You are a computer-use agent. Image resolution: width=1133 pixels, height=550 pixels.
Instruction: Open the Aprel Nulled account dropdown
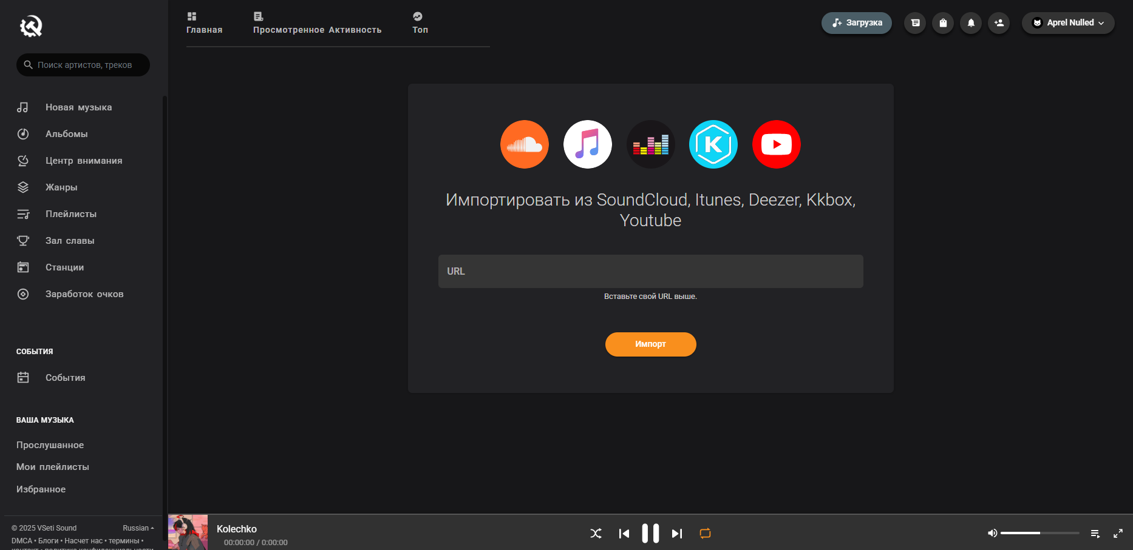coord(1068,23)
